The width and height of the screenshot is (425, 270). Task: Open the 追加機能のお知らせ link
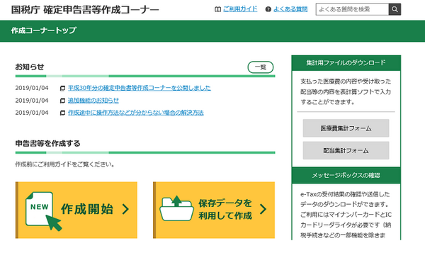pos(93,101)
